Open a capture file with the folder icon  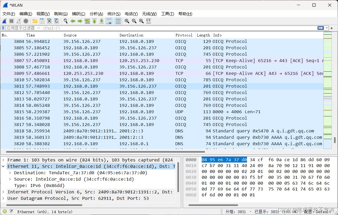pyautogui.click(x=35, y=21)
